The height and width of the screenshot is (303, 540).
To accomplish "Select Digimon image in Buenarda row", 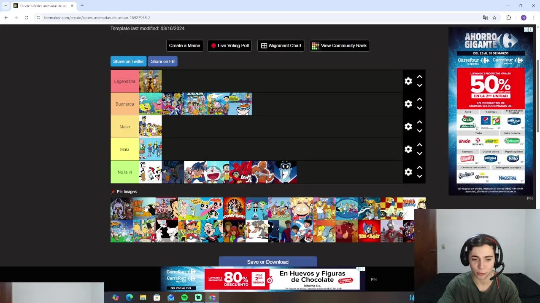I will point(195,104).
